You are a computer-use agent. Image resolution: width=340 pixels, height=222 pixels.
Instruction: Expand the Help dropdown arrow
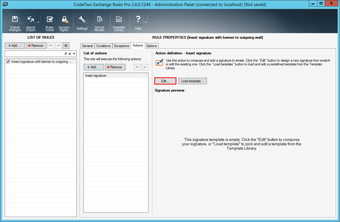coord(146,22)
